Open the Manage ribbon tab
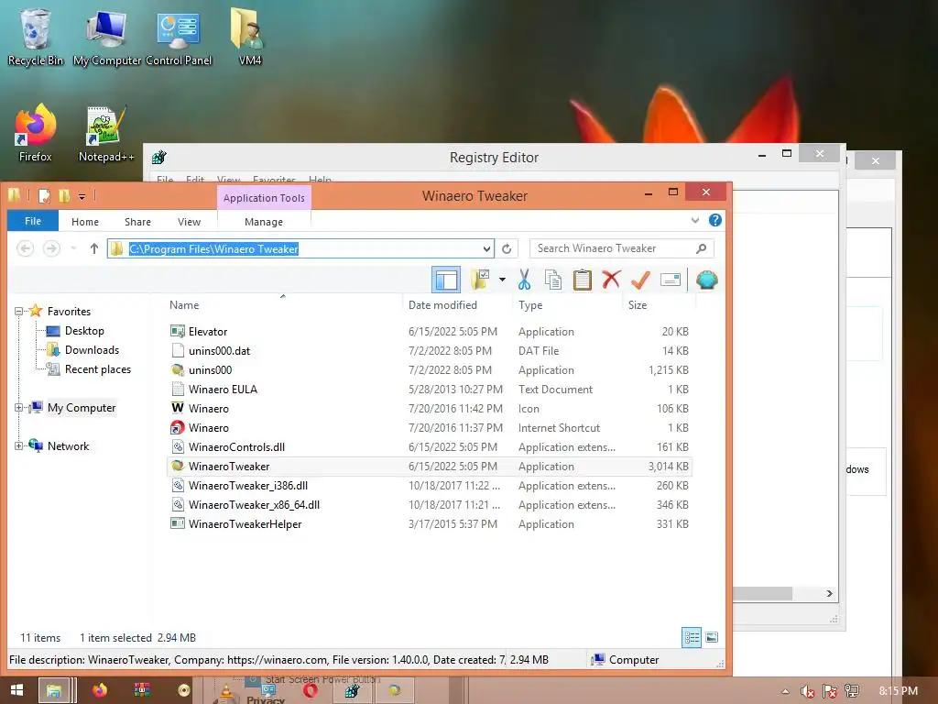Screen dimensions: 938x704 pyautogui.click(x=264, y=222)
